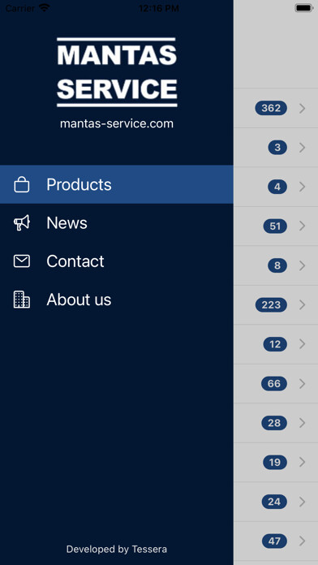The image size is (318, 565).
Task: Open the mantas-service.com website link
Action: tap(117, 123)
